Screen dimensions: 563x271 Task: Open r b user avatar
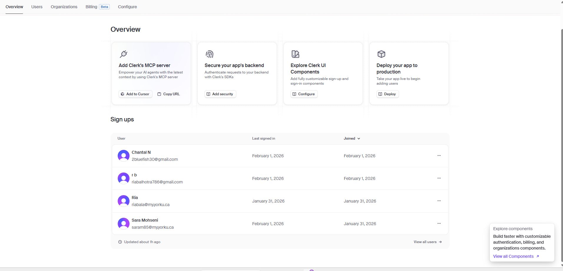pos(124,178)
